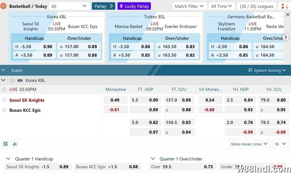Toggle favorite star next to LIVE 03:30PM

tap(5, 89)
